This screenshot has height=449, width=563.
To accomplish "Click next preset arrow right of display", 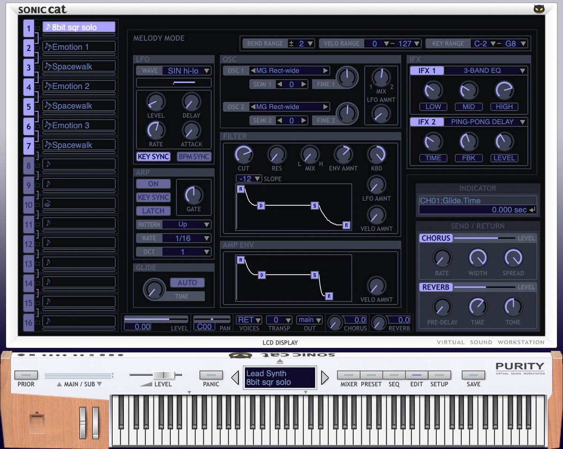I will (x=325, y=378).
